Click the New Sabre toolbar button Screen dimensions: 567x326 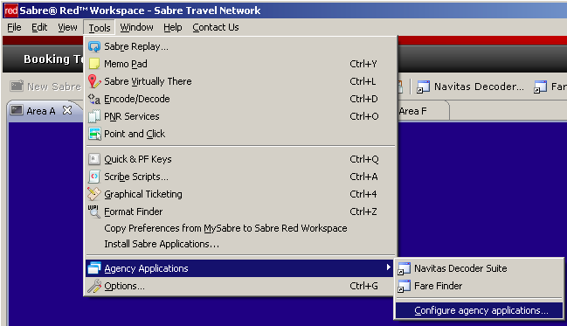pos(45,87)
